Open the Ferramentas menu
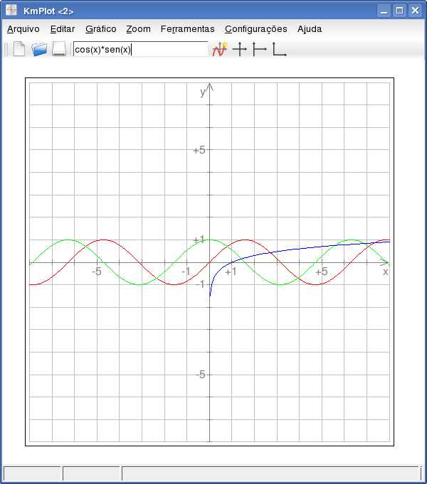This screenshot has width=427, height=484. click(187, 29)
